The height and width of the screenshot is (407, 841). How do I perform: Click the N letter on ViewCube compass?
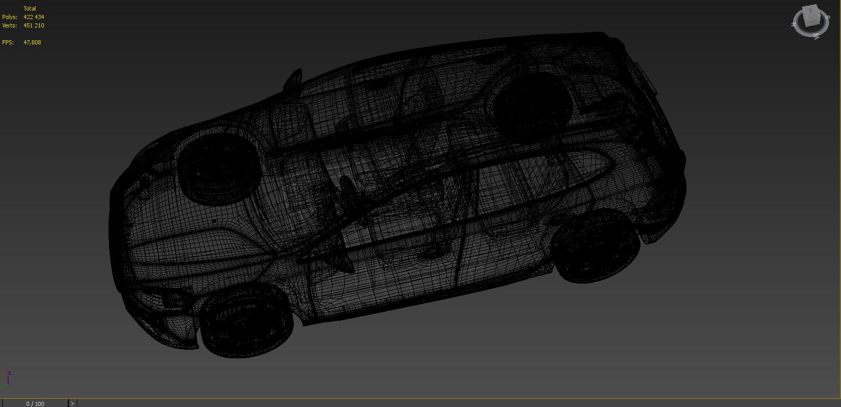[x=794, y=24]
